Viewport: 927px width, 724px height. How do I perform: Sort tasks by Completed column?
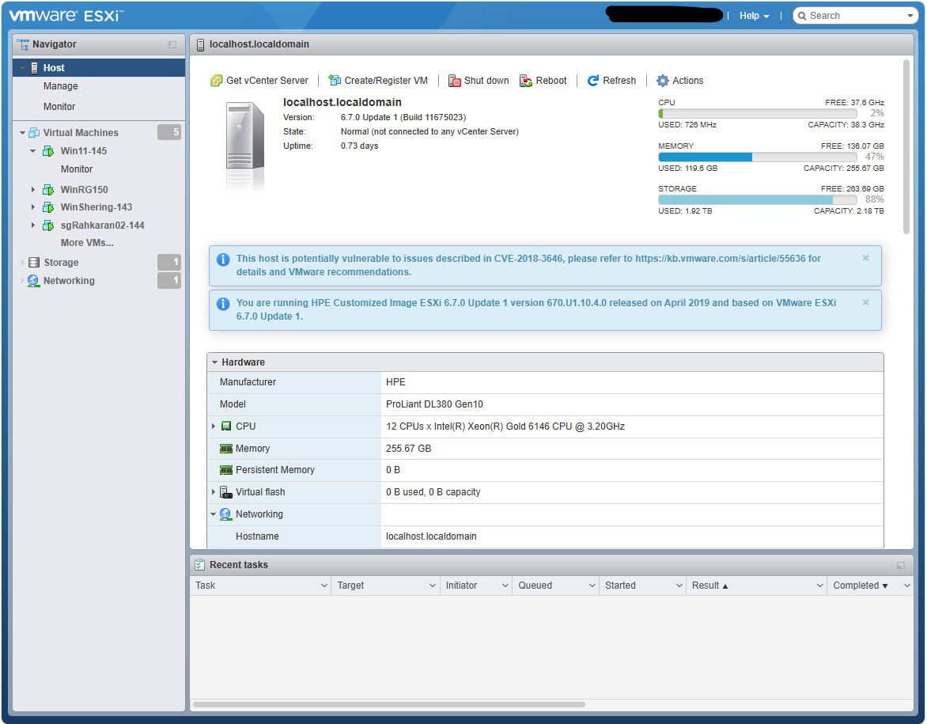861,586
